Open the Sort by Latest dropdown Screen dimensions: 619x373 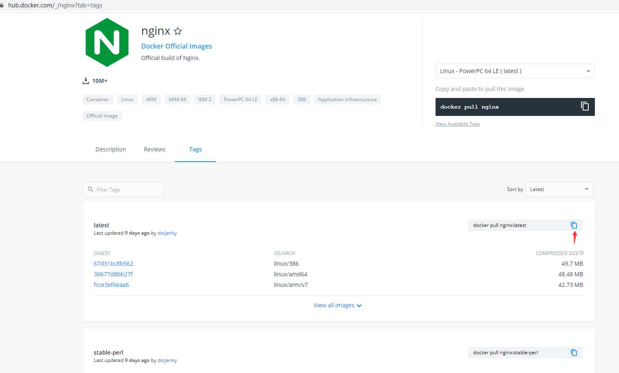(x=559, y=189)
